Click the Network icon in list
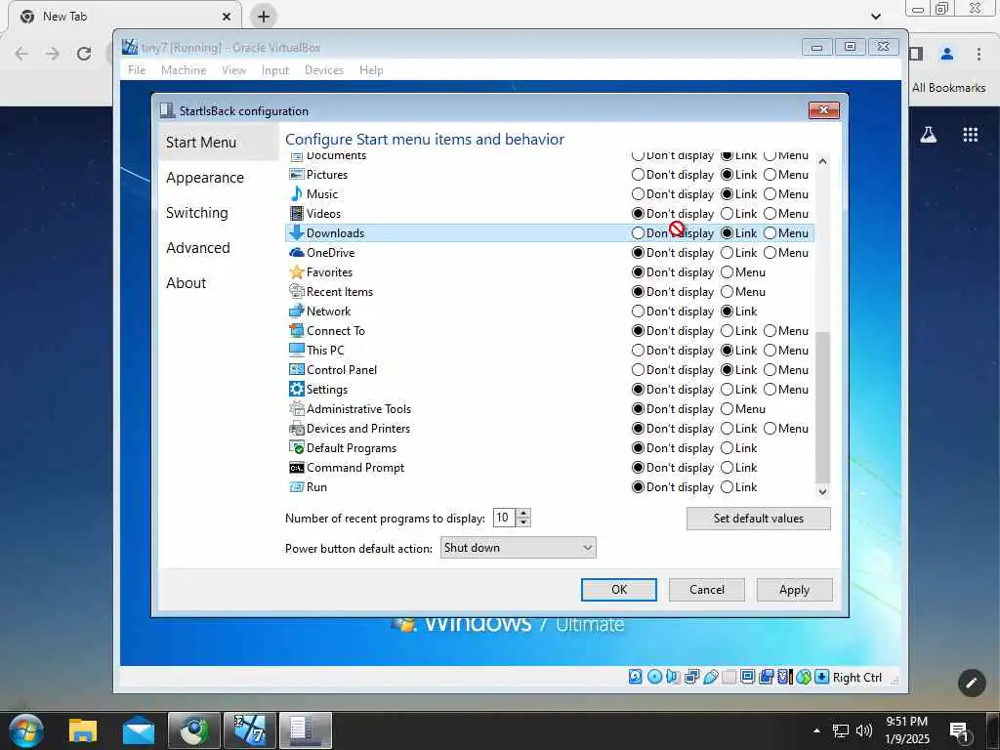 tap(297, 312)
